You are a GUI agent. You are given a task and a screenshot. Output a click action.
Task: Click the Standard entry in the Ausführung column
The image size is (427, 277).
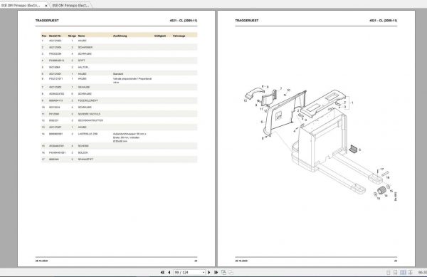point(118,74)
